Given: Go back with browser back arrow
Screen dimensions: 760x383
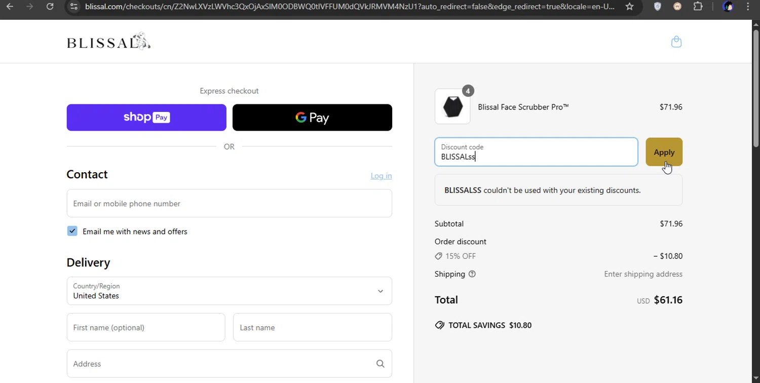Looking at the screenshot, I should [x=10, y=7].
